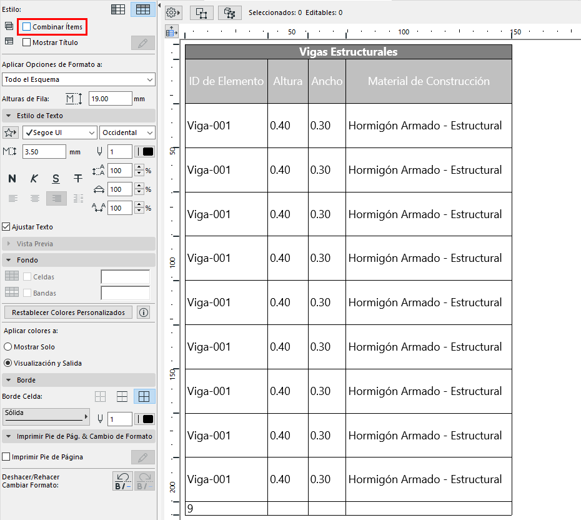Enable the Combinar Ítems checkbox
The image size is (581, 520).
[27, 27]
